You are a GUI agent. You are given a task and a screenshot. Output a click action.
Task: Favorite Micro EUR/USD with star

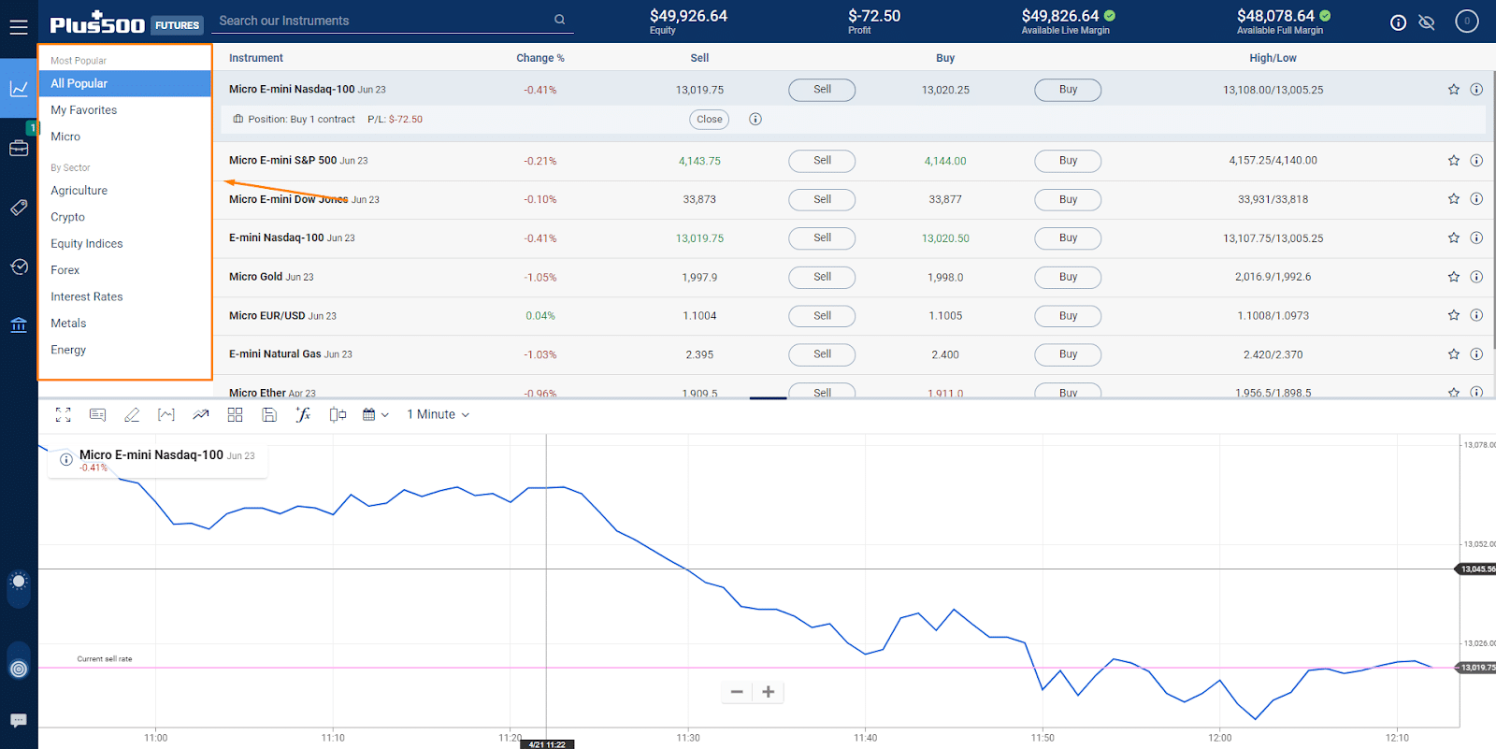[1454, 316]
